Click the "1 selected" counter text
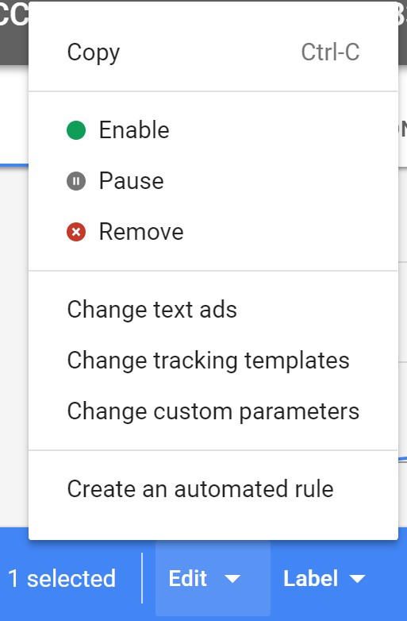Image resolution: width=407 pixels, height=621 pixels. point(62,579)
